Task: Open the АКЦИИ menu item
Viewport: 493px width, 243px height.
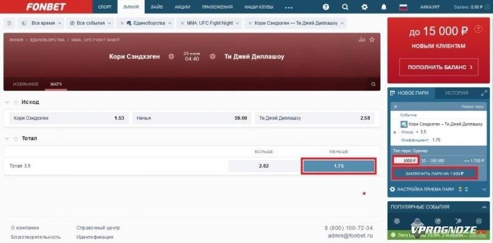Action: [x=182, y=7]
